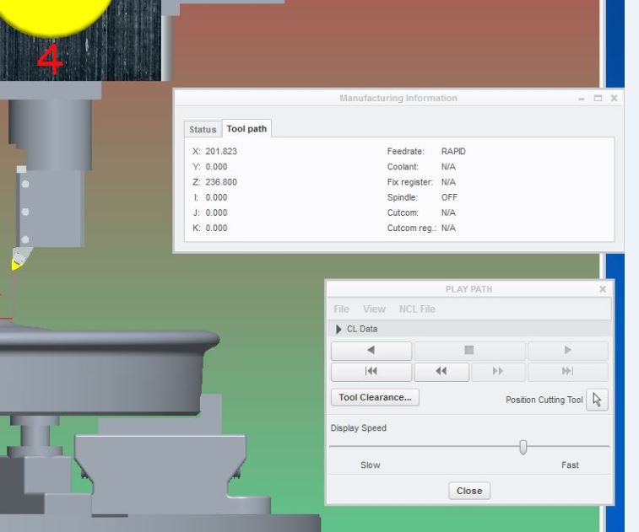Click the Coolant N/A value
This screenshot has height=532, width=639.
pyautogui.click(x=448, y=167)
